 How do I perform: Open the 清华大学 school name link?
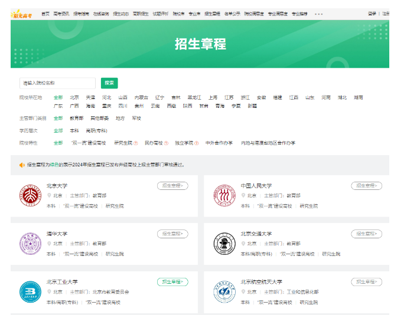click(x=57, y=234)
